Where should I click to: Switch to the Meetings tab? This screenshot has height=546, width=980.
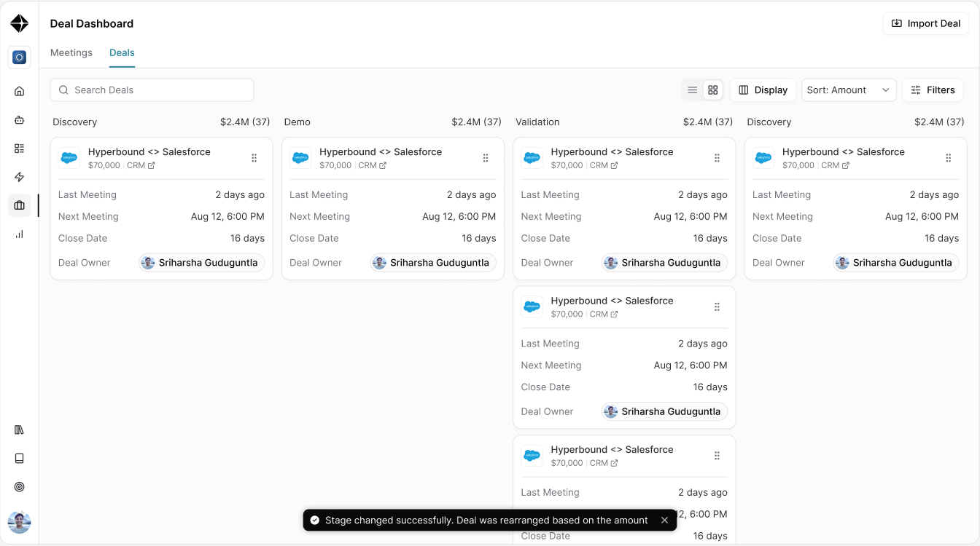click(x=71, y=52)
